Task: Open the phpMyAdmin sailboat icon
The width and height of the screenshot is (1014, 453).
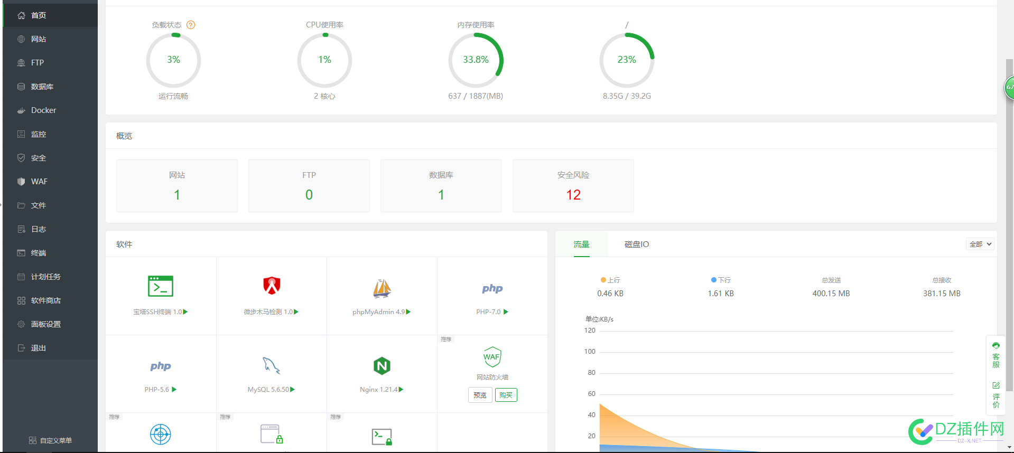Action: pyautogui.click(x=382, y=288)
